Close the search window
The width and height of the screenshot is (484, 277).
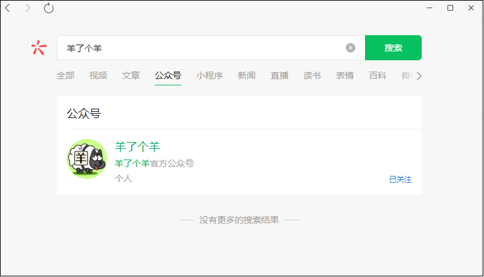471,8
